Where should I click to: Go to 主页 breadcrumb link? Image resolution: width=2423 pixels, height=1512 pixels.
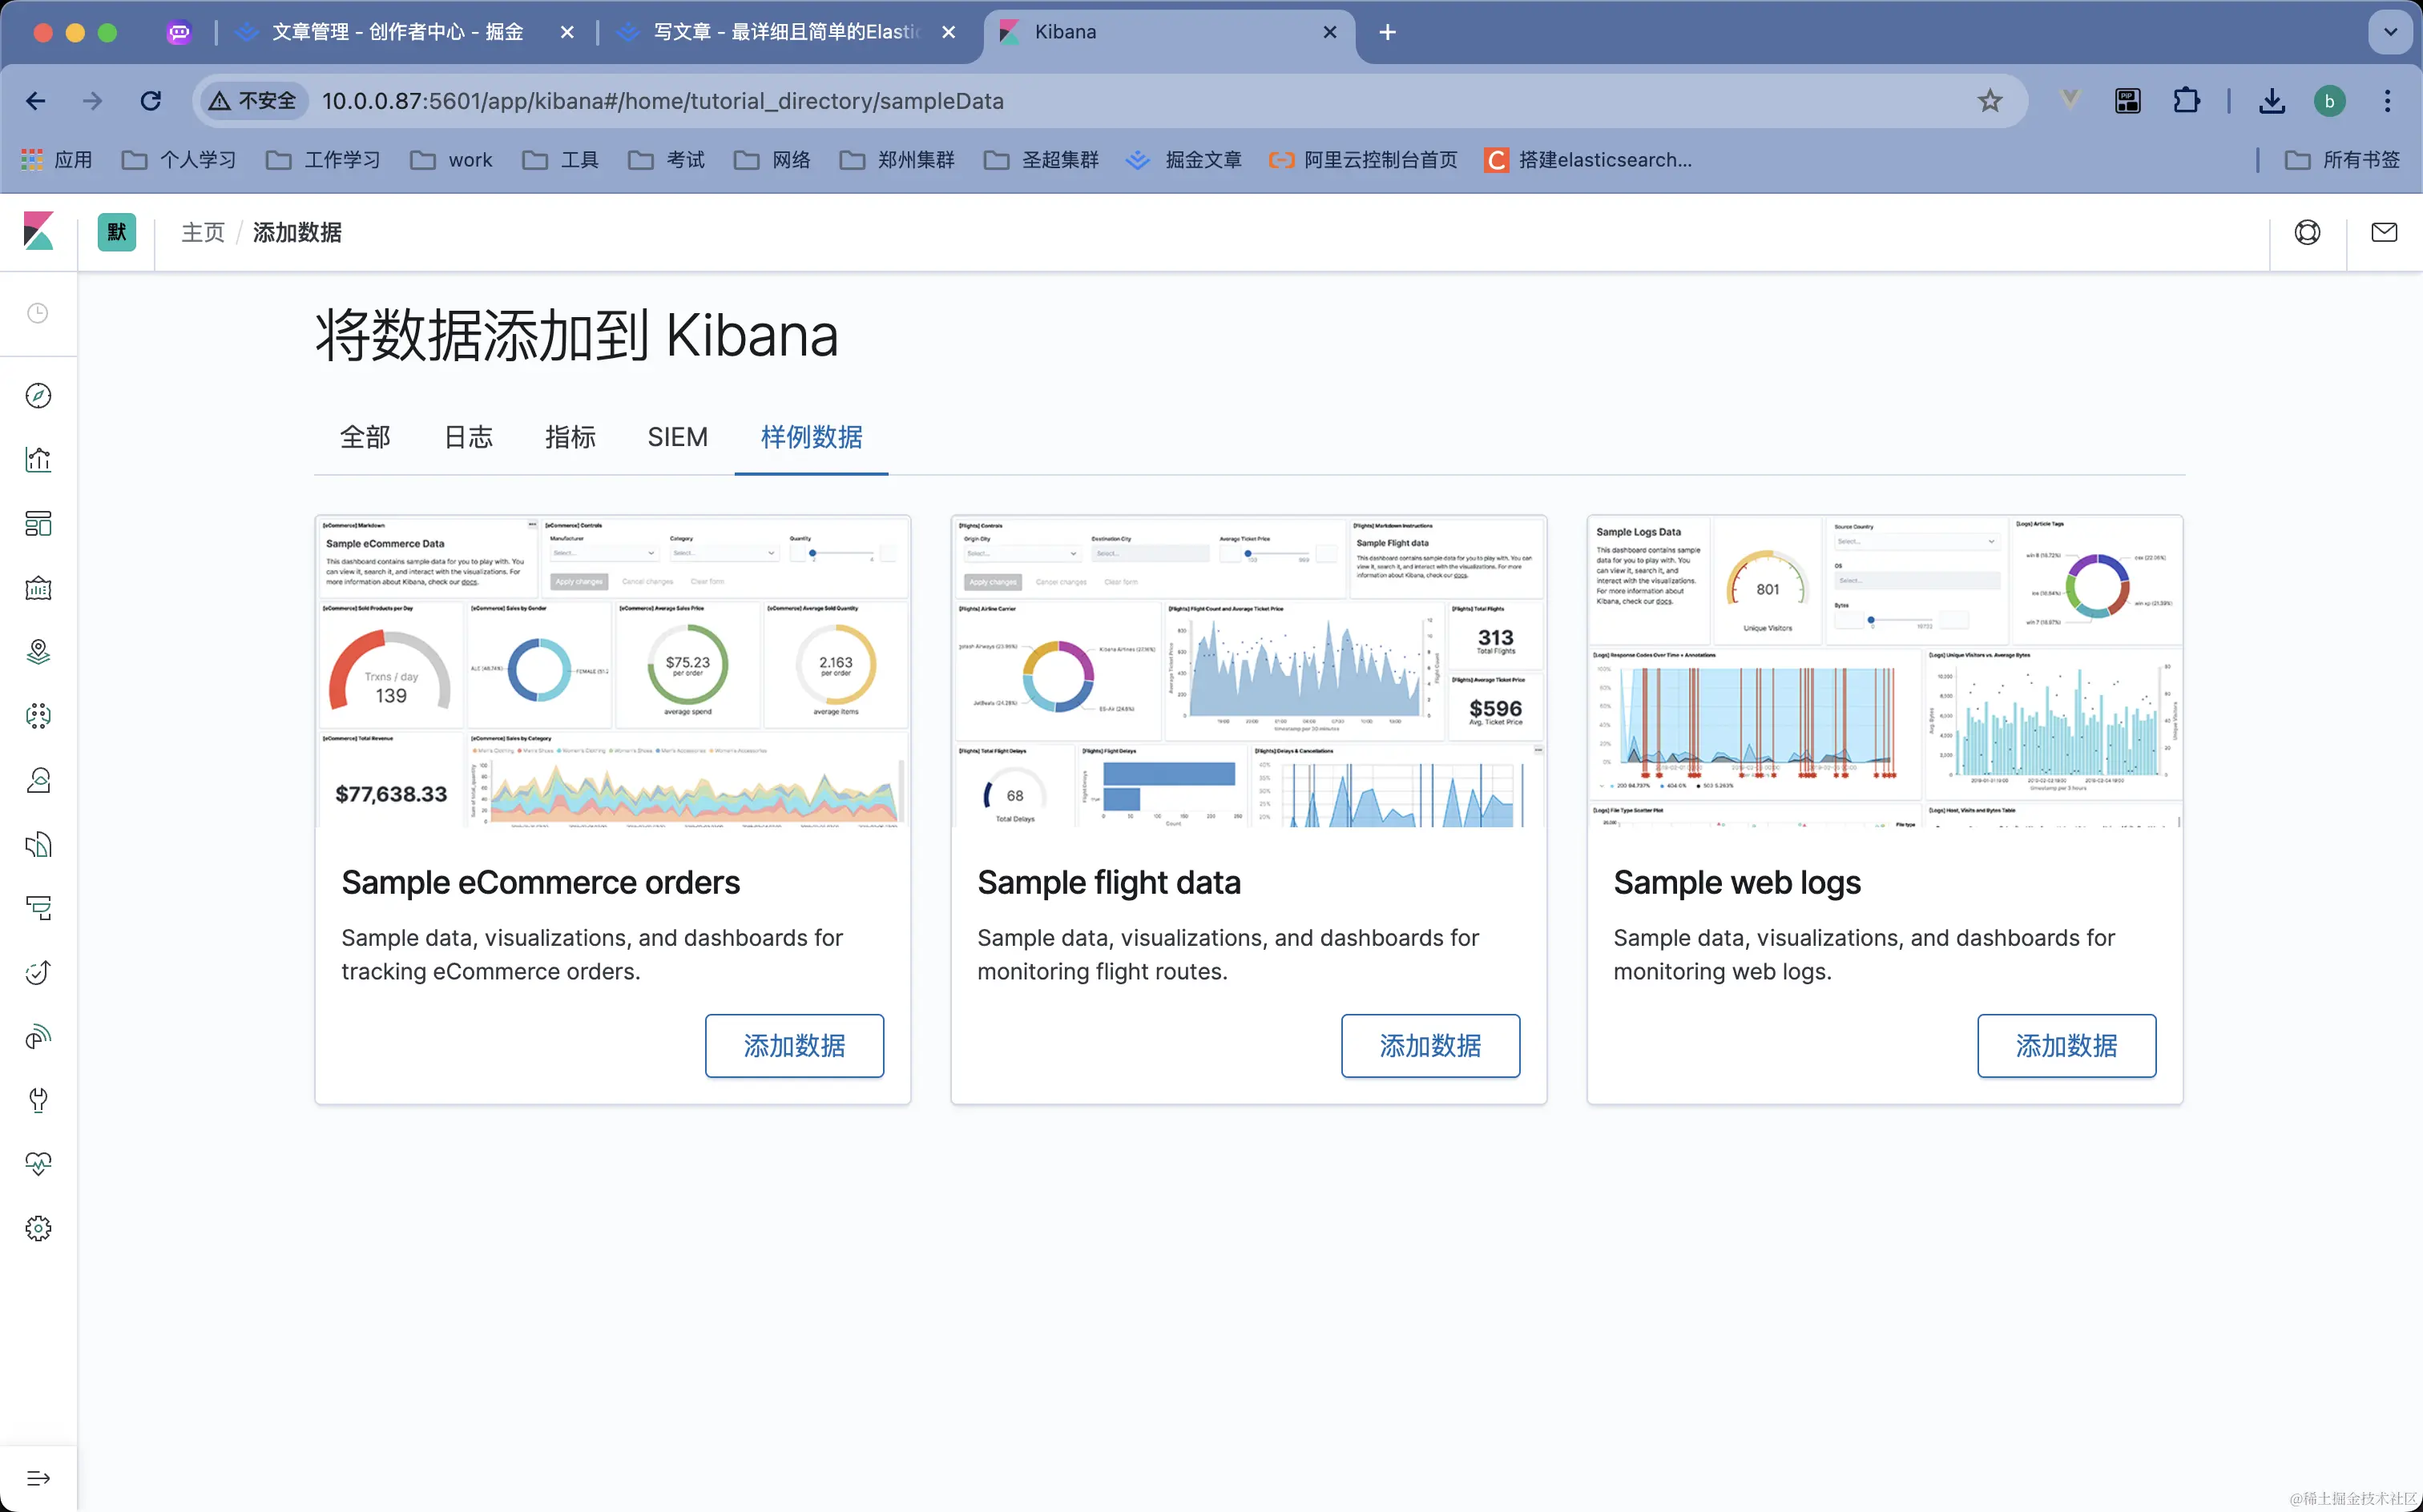[x=203, y=232]
